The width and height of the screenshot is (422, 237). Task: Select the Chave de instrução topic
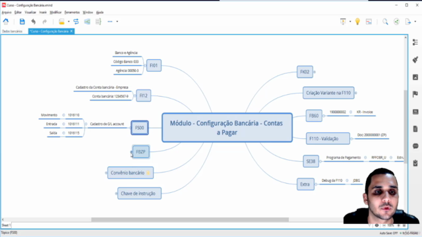139,194
